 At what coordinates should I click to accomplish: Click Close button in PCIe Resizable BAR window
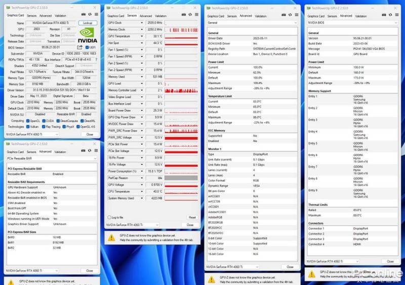(90, 270)
